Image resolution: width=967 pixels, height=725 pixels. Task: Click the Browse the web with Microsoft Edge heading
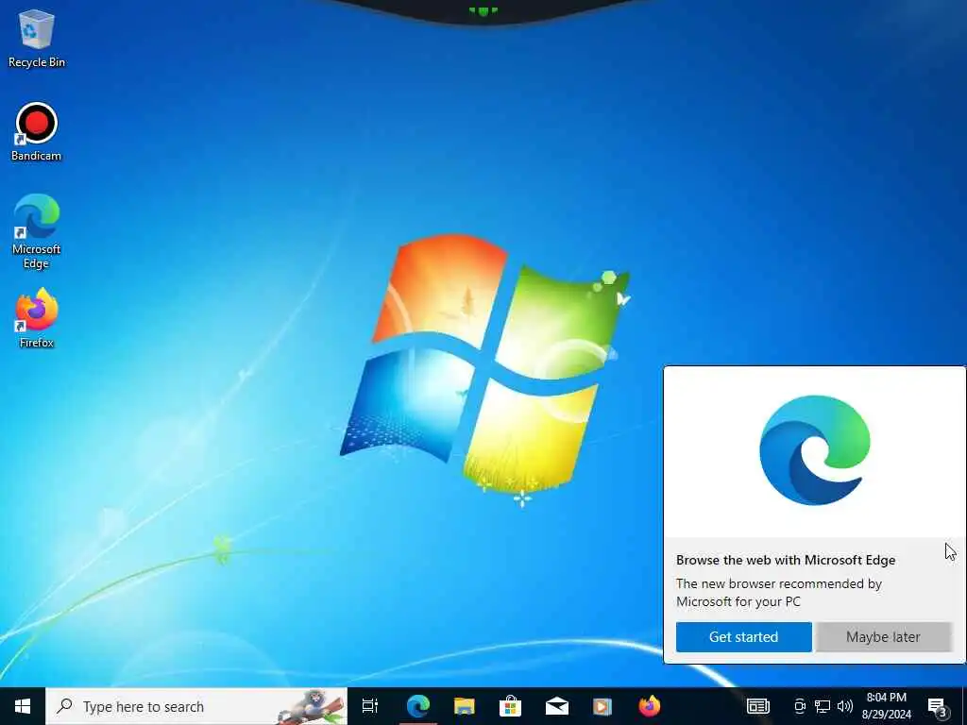click(786, 560)
